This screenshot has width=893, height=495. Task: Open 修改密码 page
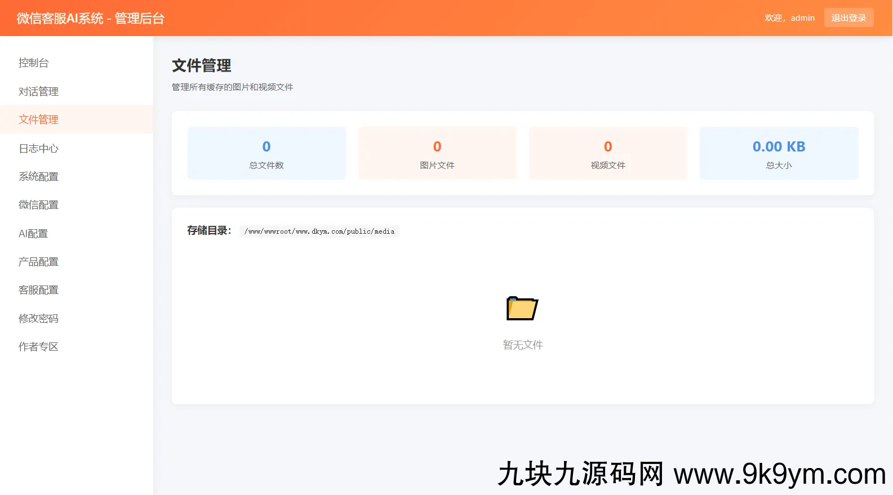pos(38,318)
